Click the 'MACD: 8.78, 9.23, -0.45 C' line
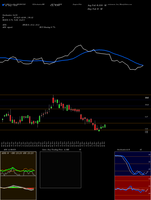 click(x=14, y=20)
